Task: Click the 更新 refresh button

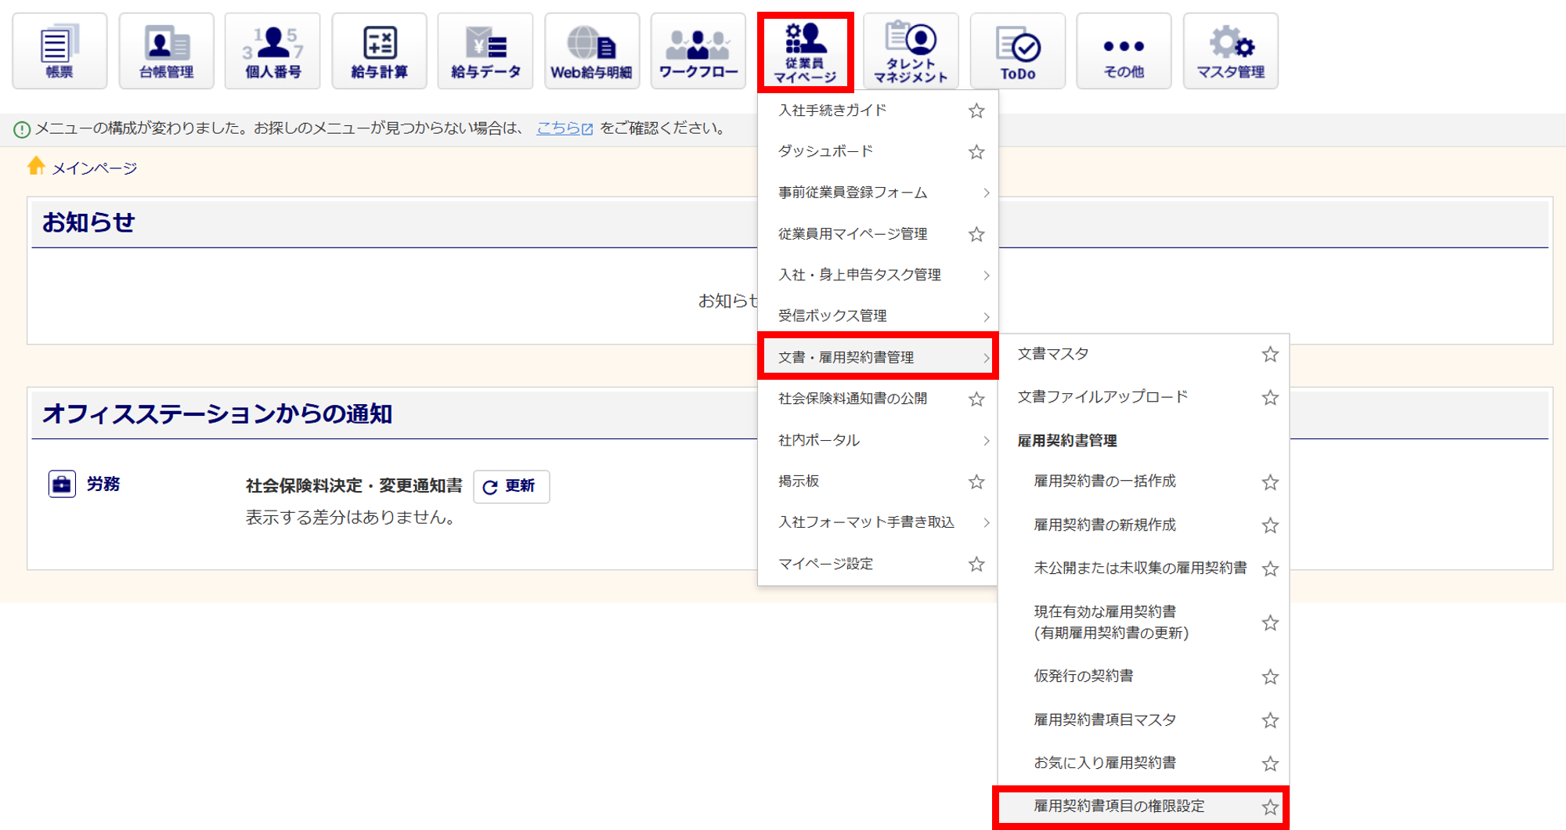Action: (x=511, y=486)
